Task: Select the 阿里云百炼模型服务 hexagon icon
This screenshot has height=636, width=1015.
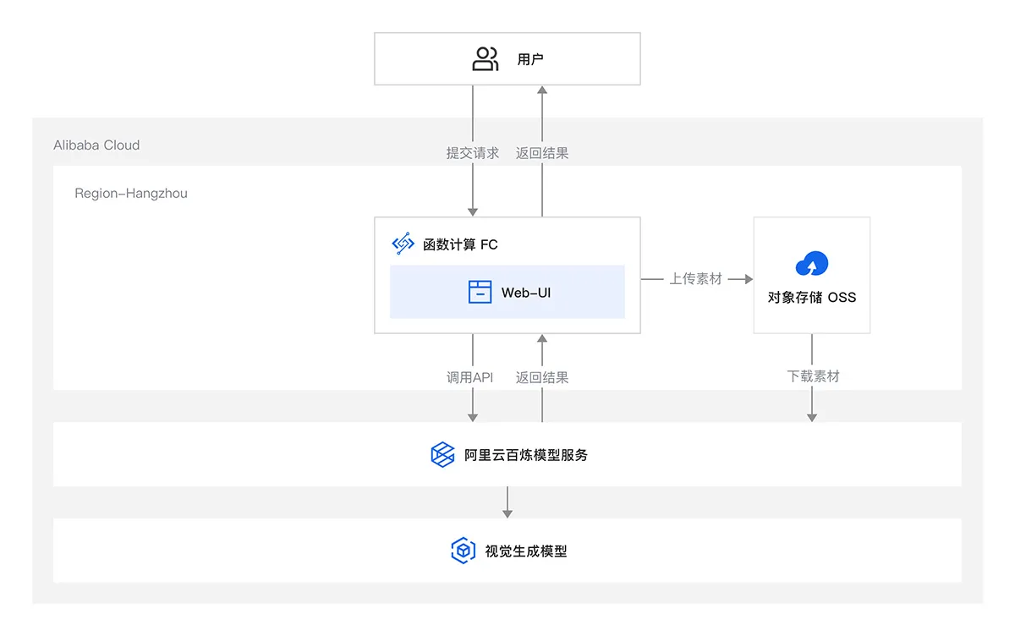Action: click(x=442, y=454)
